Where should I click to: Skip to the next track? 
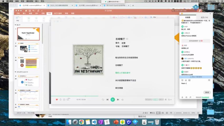click(118, 99)
